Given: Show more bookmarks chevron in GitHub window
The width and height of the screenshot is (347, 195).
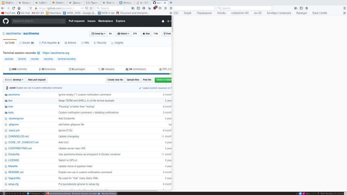Looking at the screenshot, I should click(171, 13).
